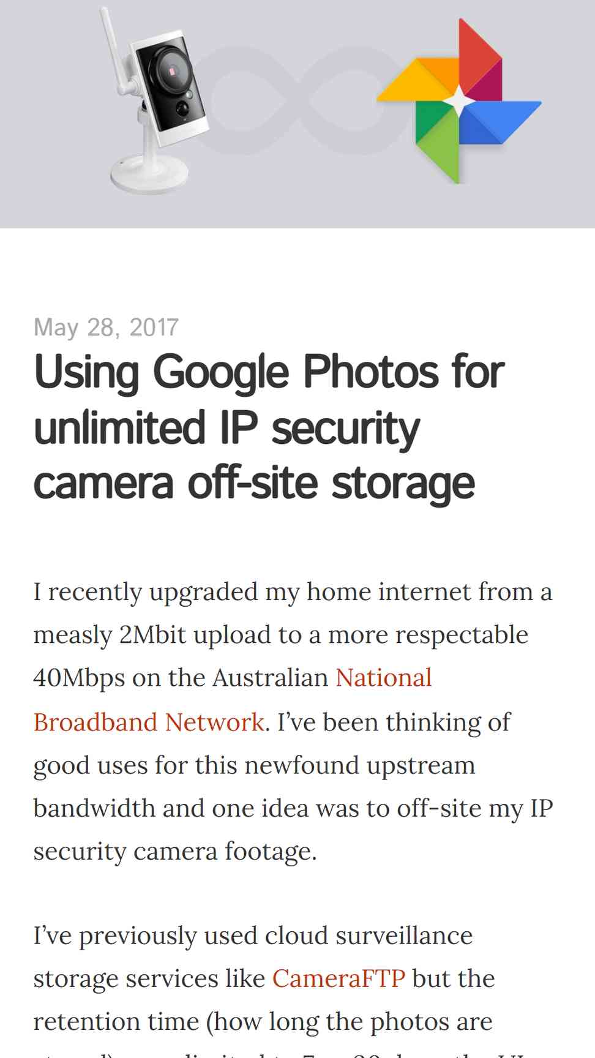
Task: Click the '40Mbps' text in first paragraph
Action: pos(79,678)
